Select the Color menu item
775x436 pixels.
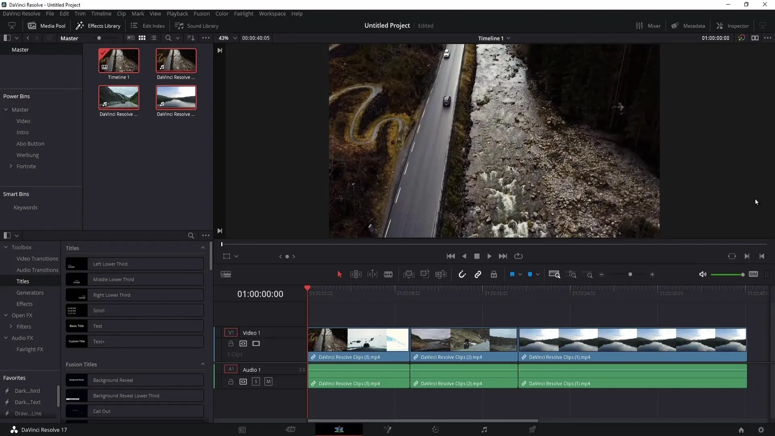(222, 13)
